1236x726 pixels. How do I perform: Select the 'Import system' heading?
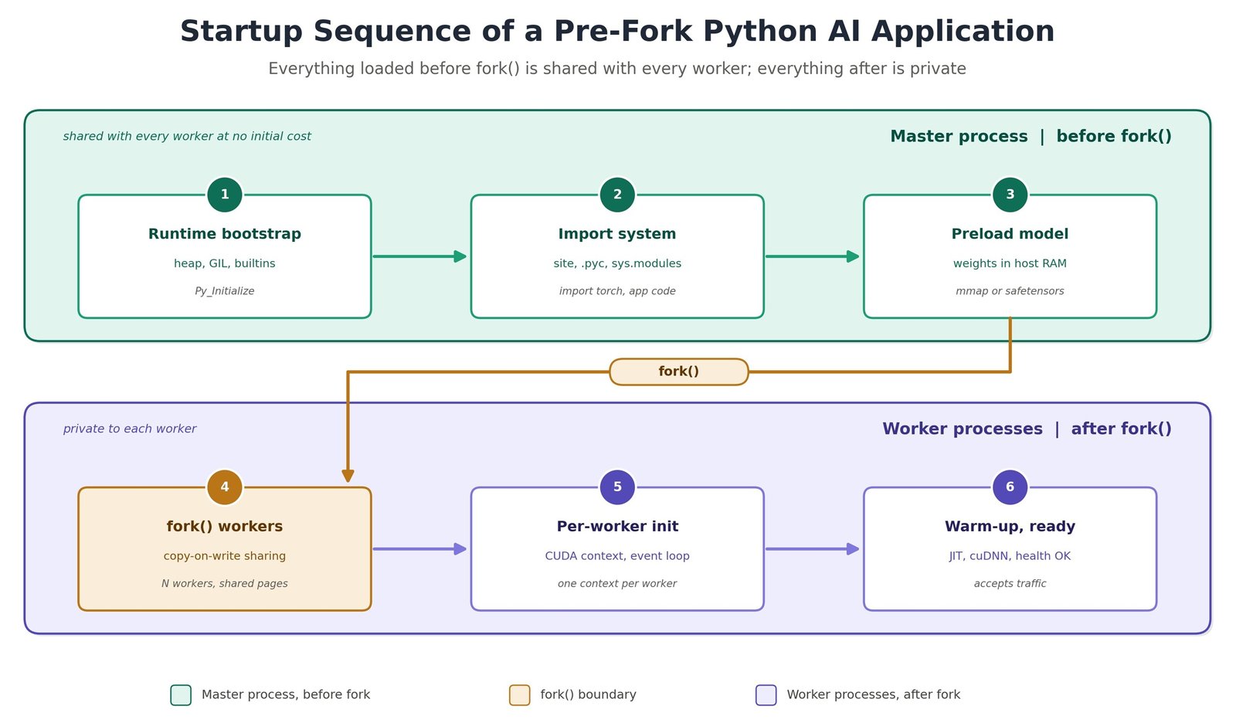click(x=617, y=234)
